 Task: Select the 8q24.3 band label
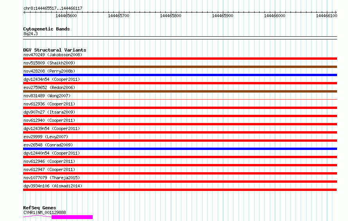click(30, 34)
